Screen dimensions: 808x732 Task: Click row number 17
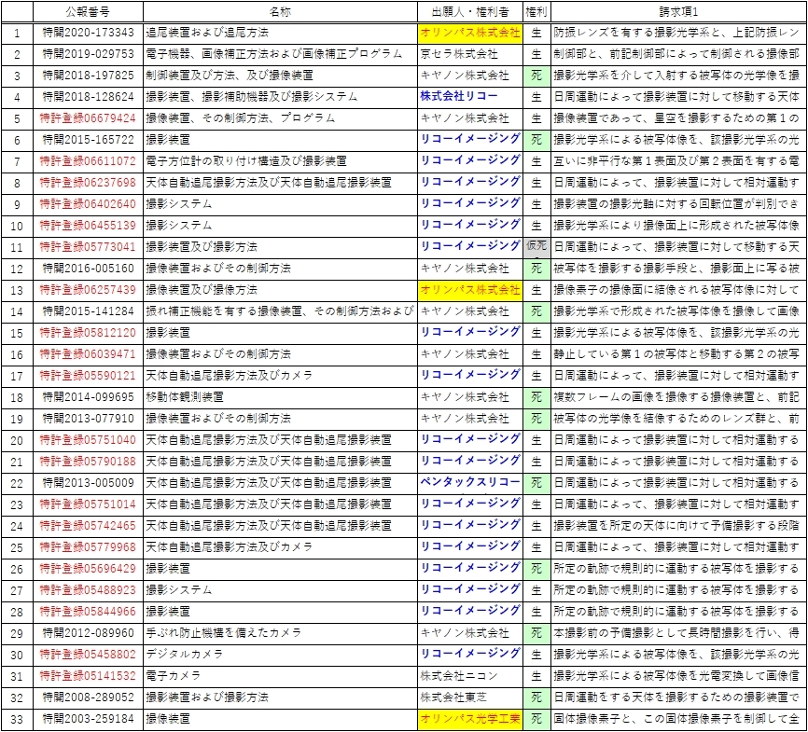17,376
